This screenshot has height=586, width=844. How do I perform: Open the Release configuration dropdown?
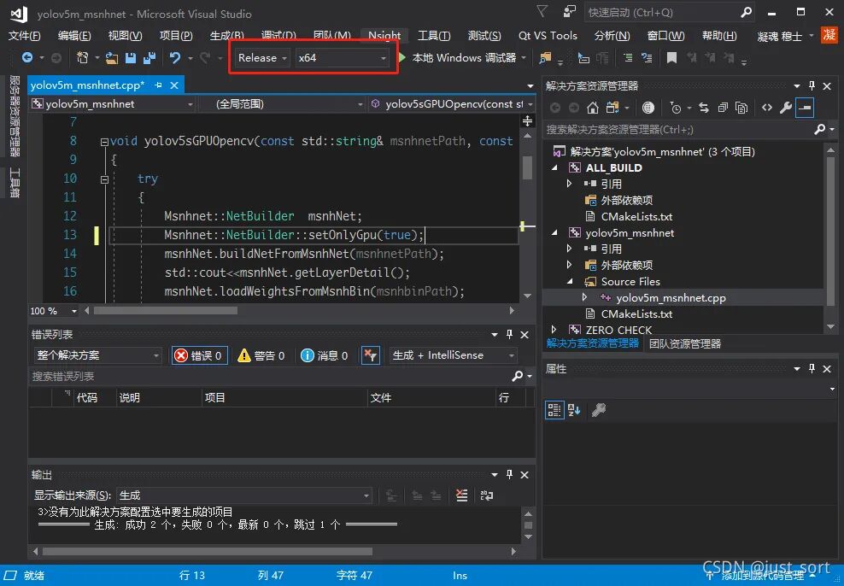[x=262, y=57]
